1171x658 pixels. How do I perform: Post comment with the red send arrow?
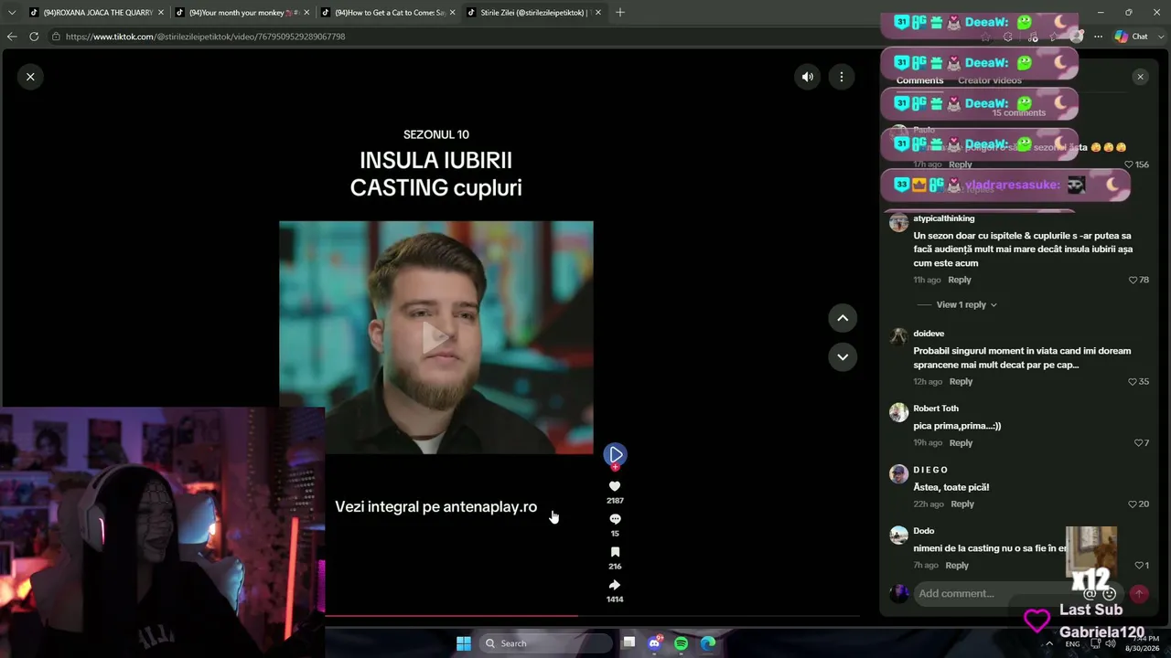1139,593
